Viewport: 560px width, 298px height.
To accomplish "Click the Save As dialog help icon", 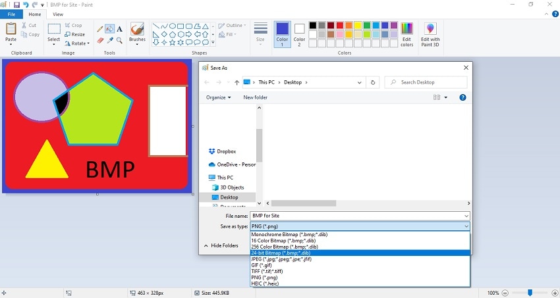I will pyautogui.click(x=462, y=97).
